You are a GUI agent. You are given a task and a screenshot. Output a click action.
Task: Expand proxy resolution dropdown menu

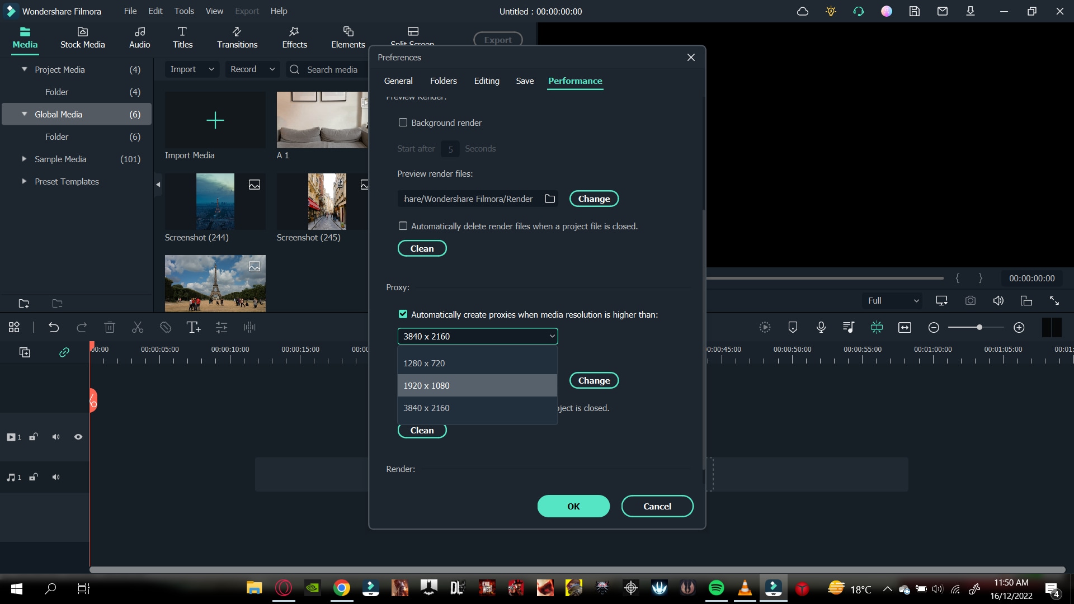click(478, 336)
